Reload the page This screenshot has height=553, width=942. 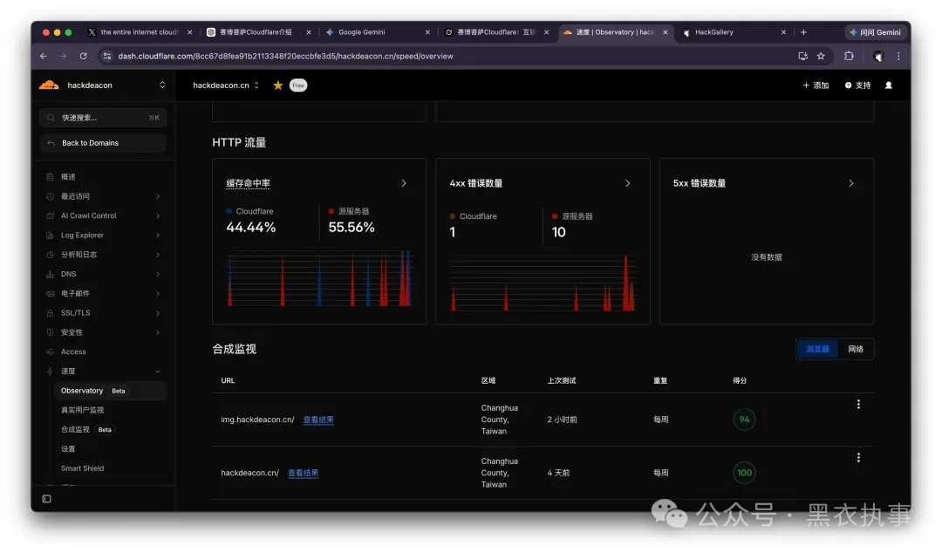[x=83, y=56]
